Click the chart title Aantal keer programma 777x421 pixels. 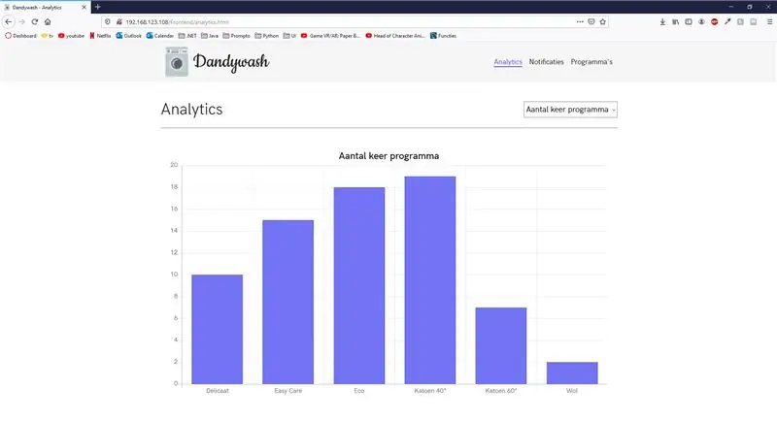tap(388, 156)
